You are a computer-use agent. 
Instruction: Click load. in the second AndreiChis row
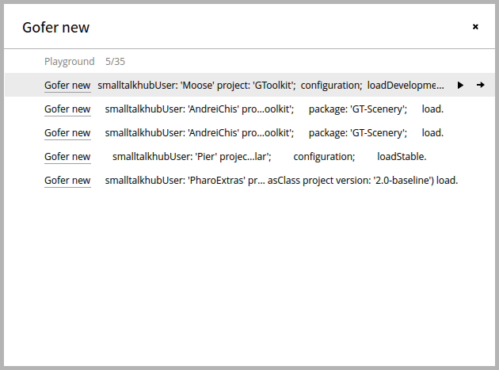point(432,133)
